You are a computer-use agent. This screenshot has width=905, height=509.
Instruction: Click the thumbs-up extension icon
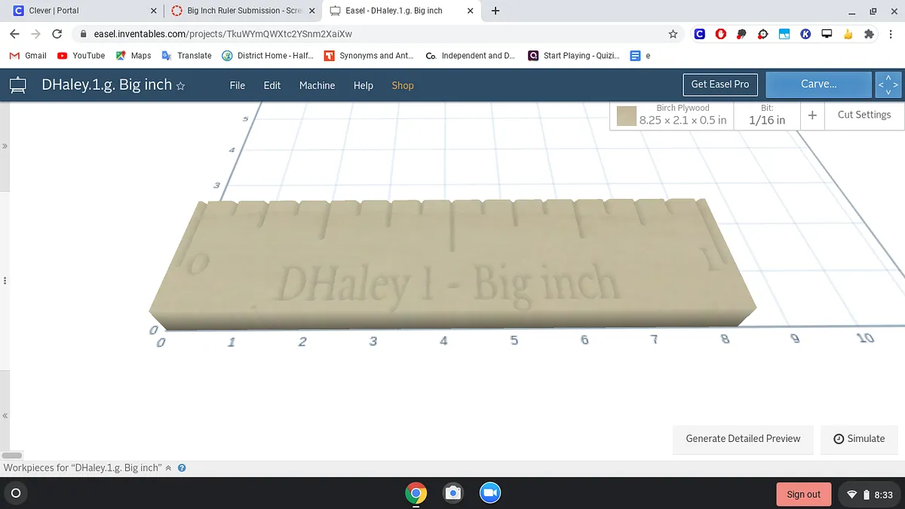[x=848, y=34]
